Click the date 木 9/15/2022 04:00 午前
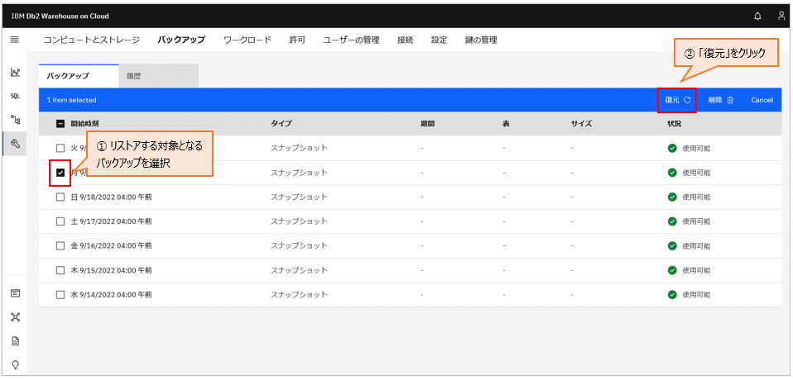This screenshot has width=793, height=380. [x=111, y=270]
